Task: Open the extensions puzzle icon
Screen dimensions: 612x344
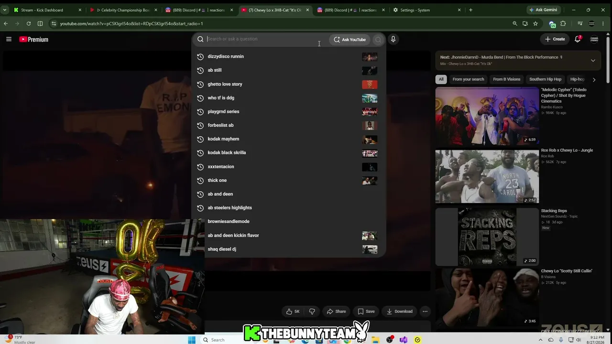Action: click(563, 23)
